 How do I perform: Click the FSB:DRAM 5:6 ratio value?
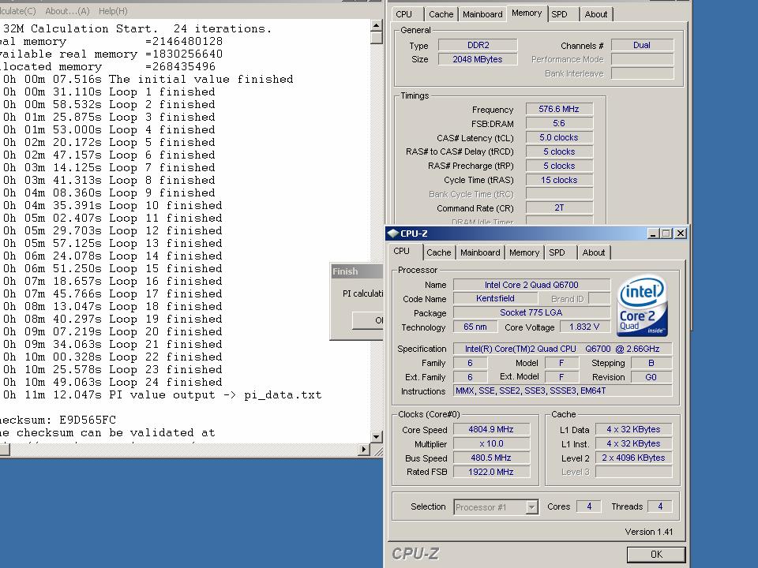point(559,123)
